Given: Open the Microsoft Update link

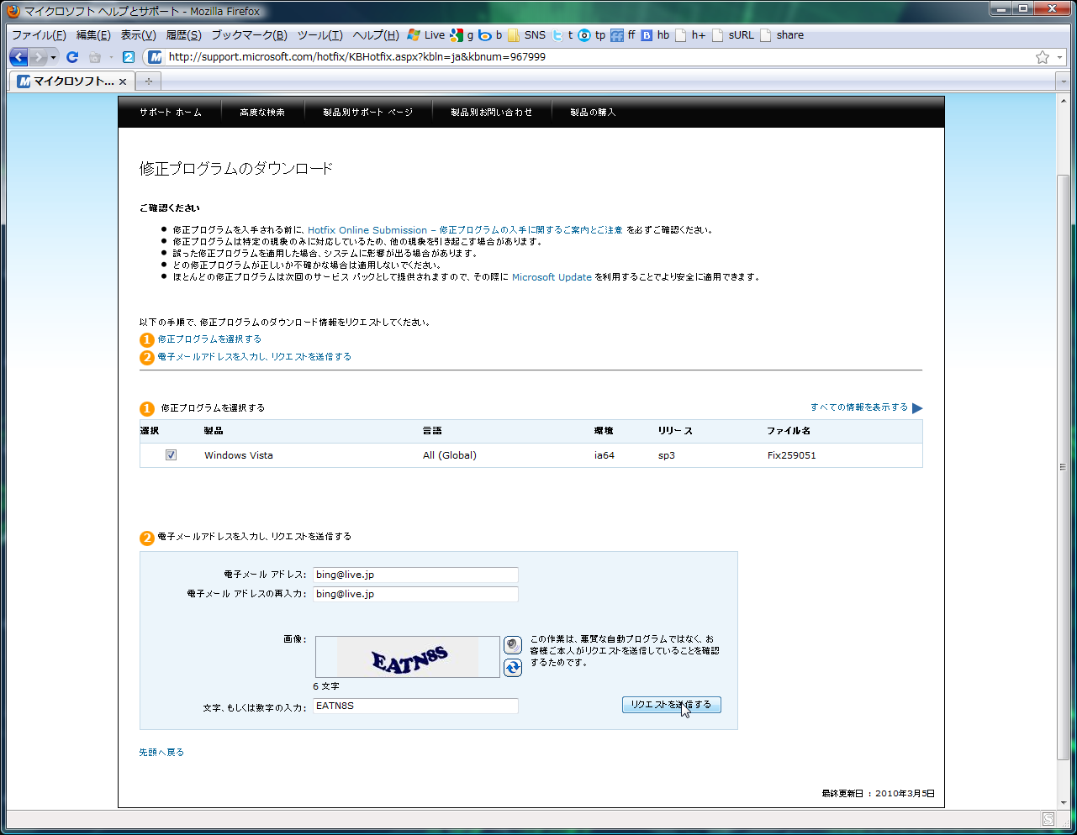Looking at the screenshot, I should (552, 276).
